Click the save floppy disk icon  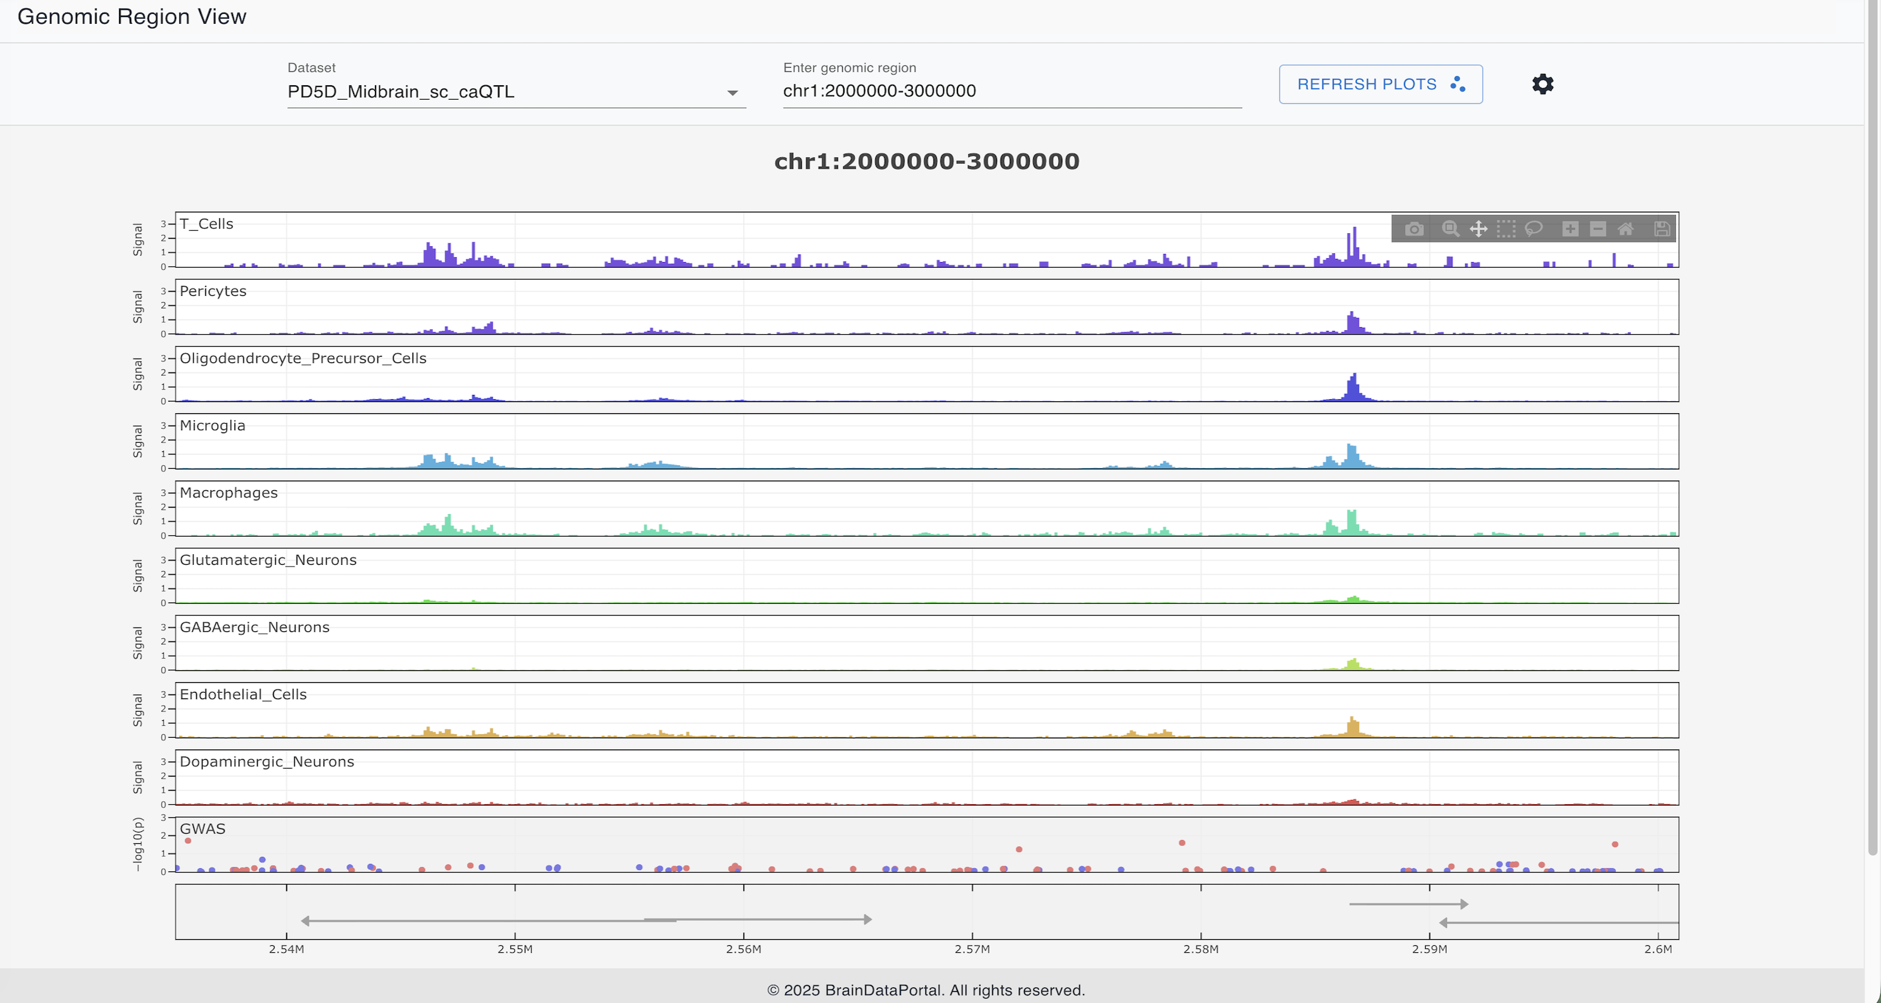click(x=1662, y=229)
